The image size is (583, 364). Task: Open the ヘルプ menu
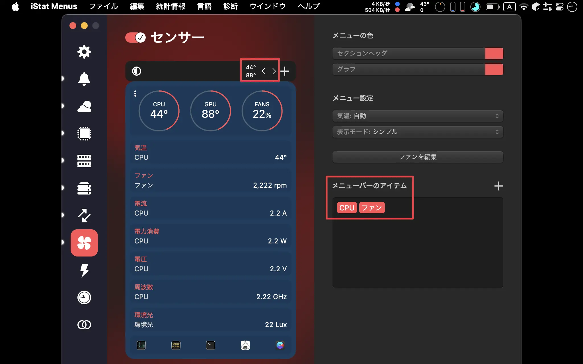(309, 6)
